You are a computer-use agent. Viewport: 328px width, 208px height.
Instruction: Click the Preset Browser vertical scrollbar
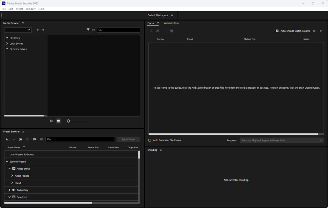point(139,155)
